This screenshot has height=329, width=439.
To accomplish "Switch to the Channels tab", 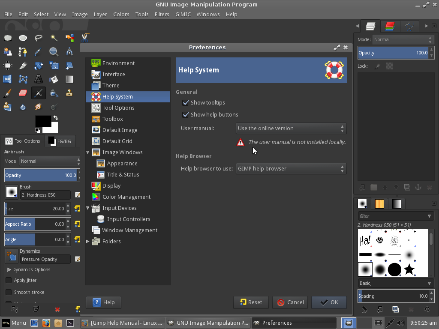I will 390,26.
